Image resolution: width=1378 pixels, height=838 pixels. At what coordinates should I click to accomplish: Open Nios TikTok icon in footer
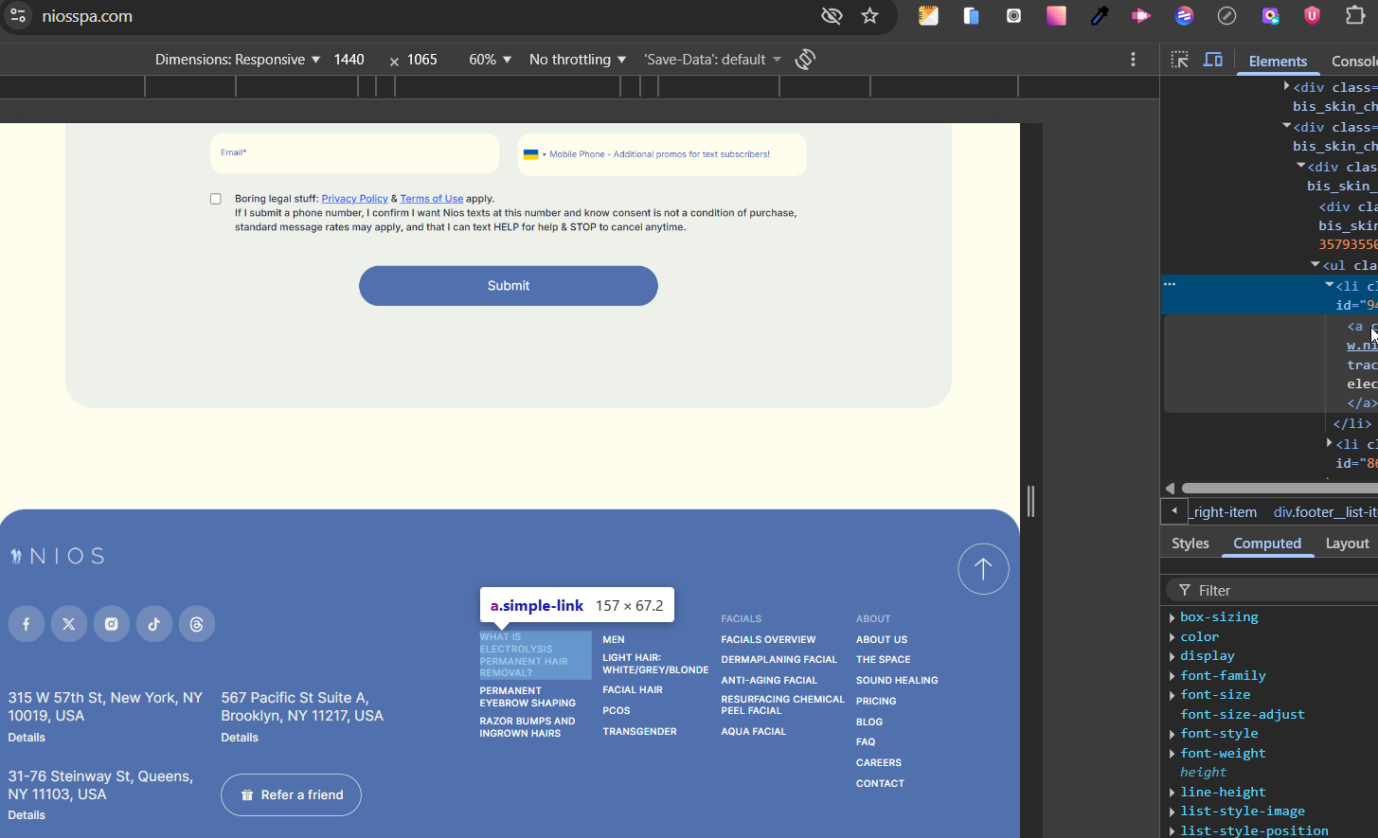pos(154,624)
